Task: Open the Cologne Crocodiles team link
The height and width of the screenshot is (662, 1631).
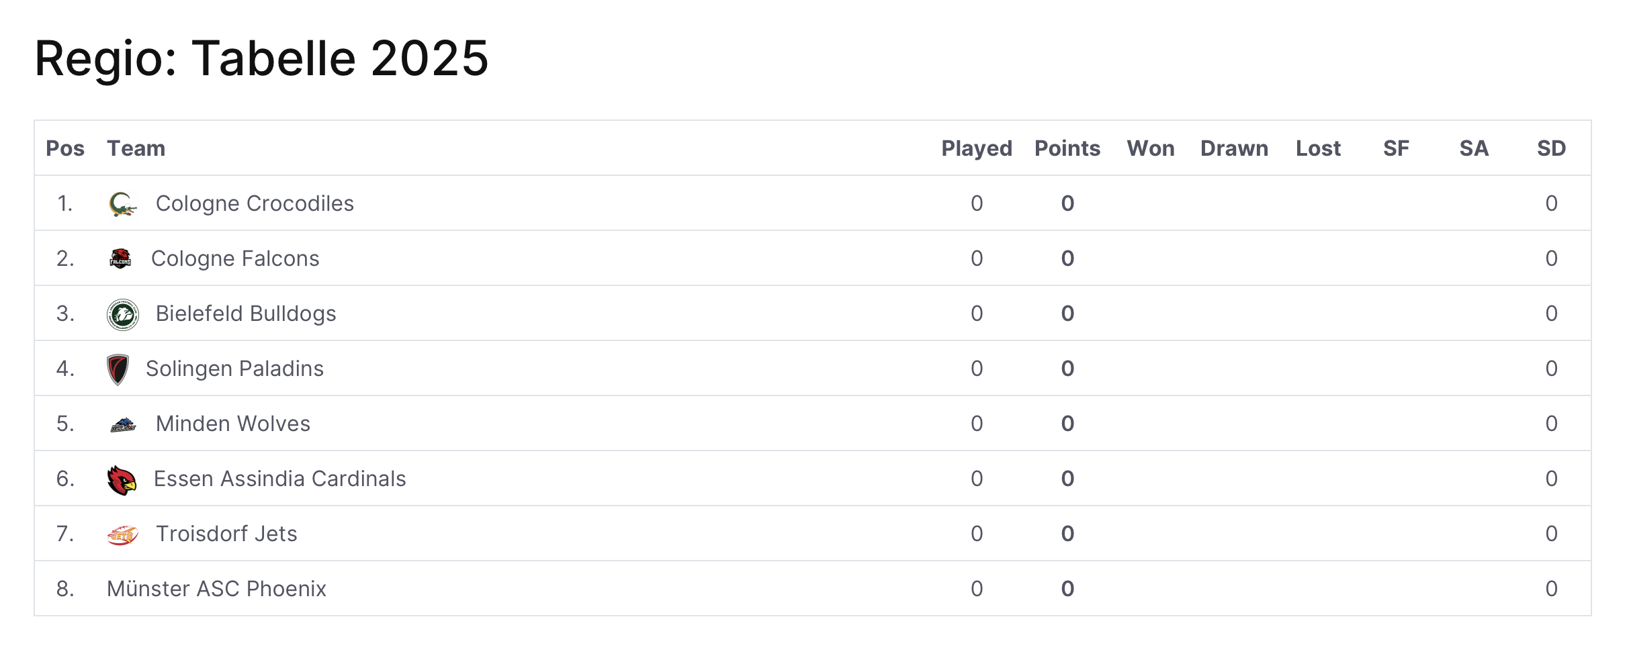Action: (255, 203)
